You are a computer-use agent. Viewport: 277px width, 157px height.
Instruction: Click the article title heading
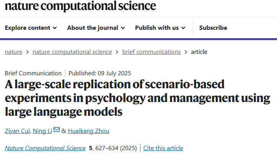pos(137,98)
